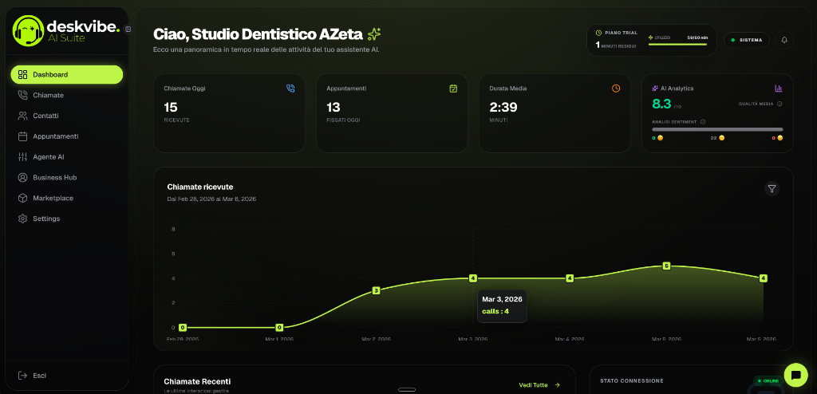
Task: Click the AI Analytics bar chart icon
Action: tap(778, 89)
